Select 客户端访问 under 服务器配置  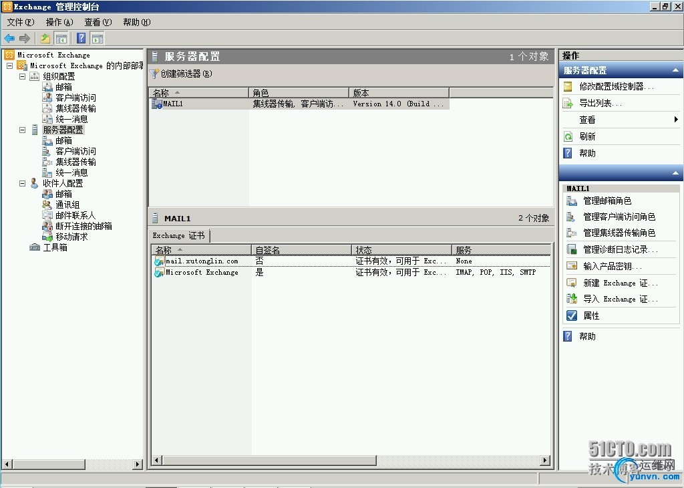point(75,151)
